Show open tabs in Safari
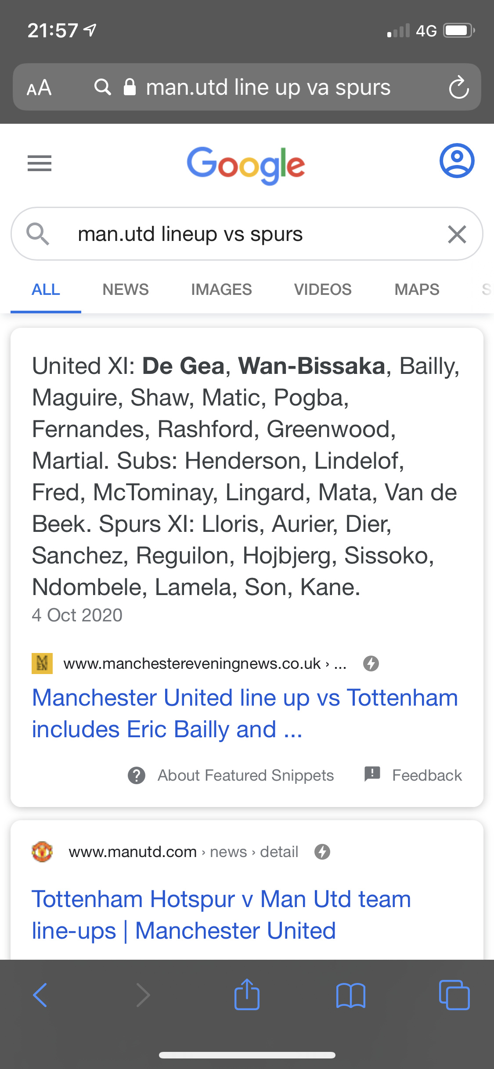The height and width of the screenshot is (1069, 494). pos(454,995)
